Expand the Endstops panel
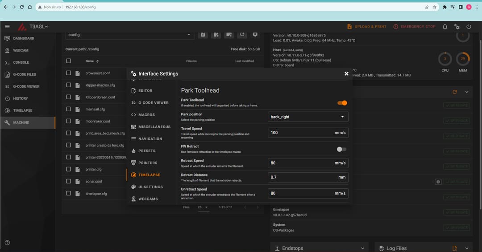This screenshot has width=482, height=252. (x=362, y=248)
